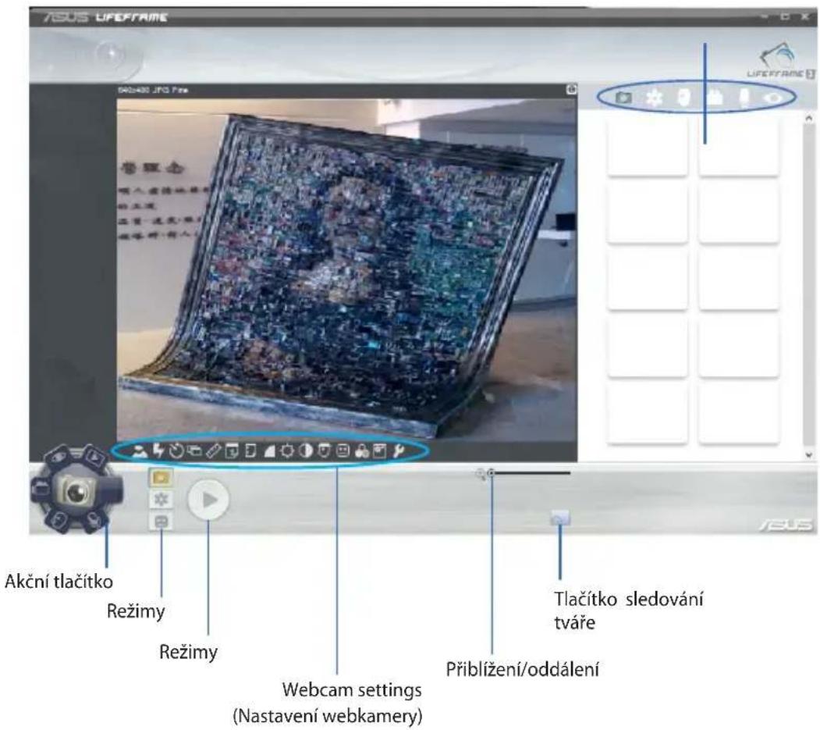Expand the preview with the fullscreen corner icon
The width and height of the screenshot is (820, 730).
pos(572,90)
